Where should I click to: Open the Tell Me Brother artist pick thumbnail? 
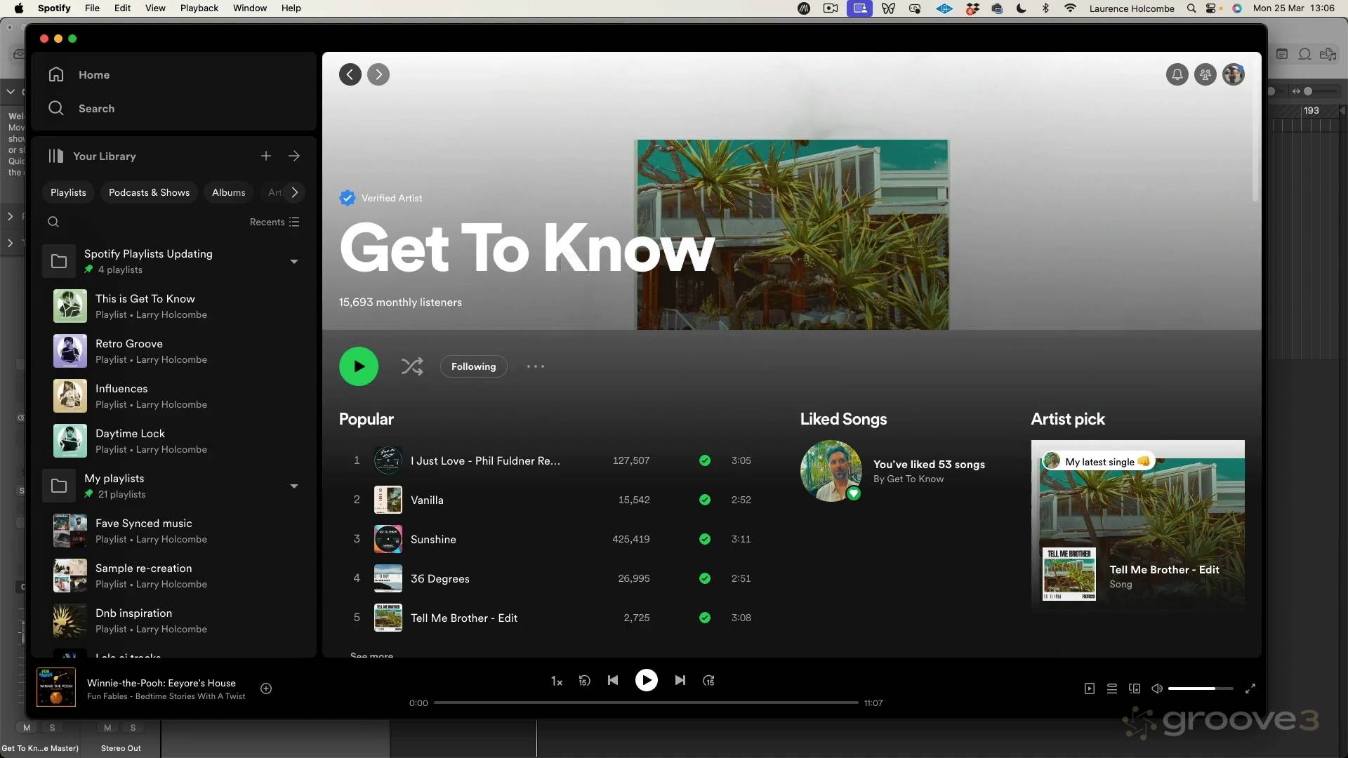(x=1069, y=573)
